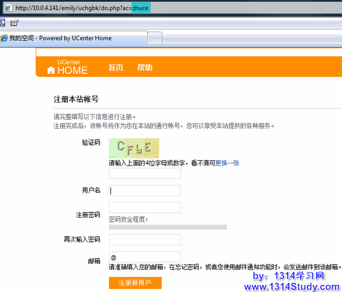This screenshot has width=342, height=292.
Task: Click the IE icon on the 我的空间 tab
Action: point(4,39)
